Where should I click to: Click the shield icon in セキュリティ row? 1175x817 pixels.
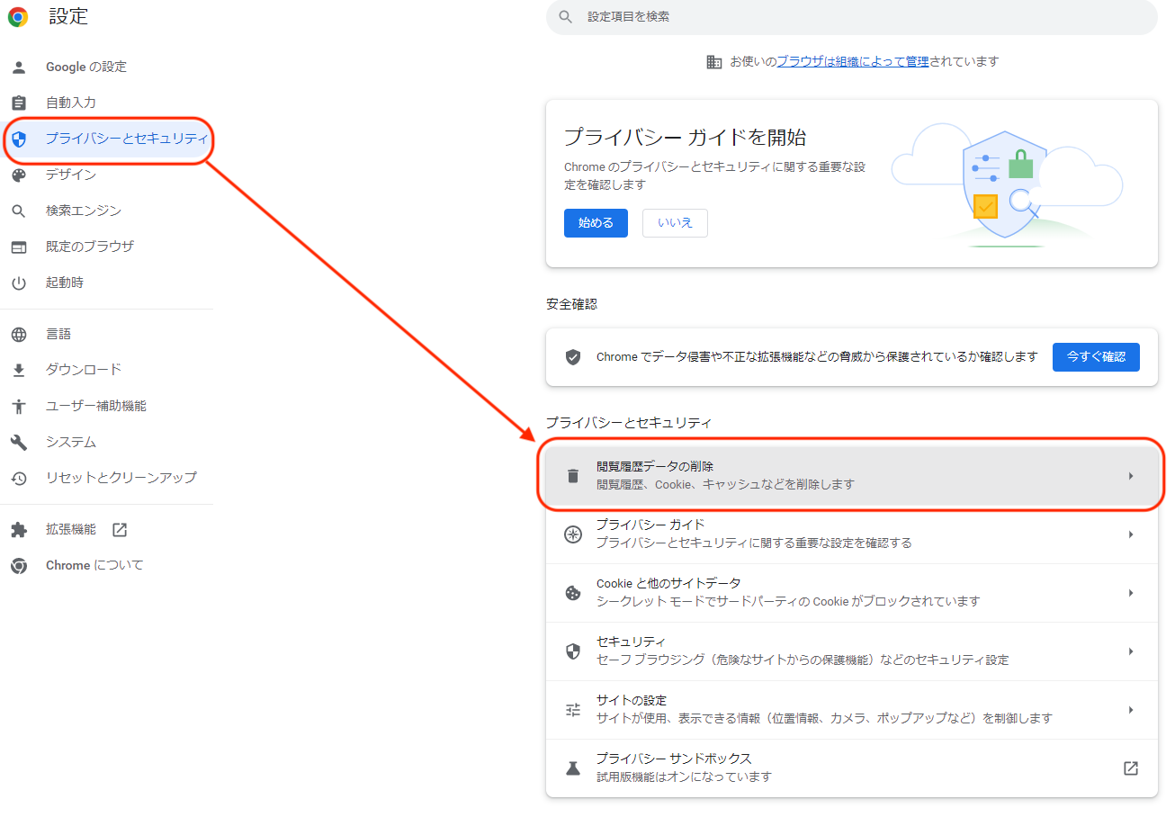click(x=573, y=651)
